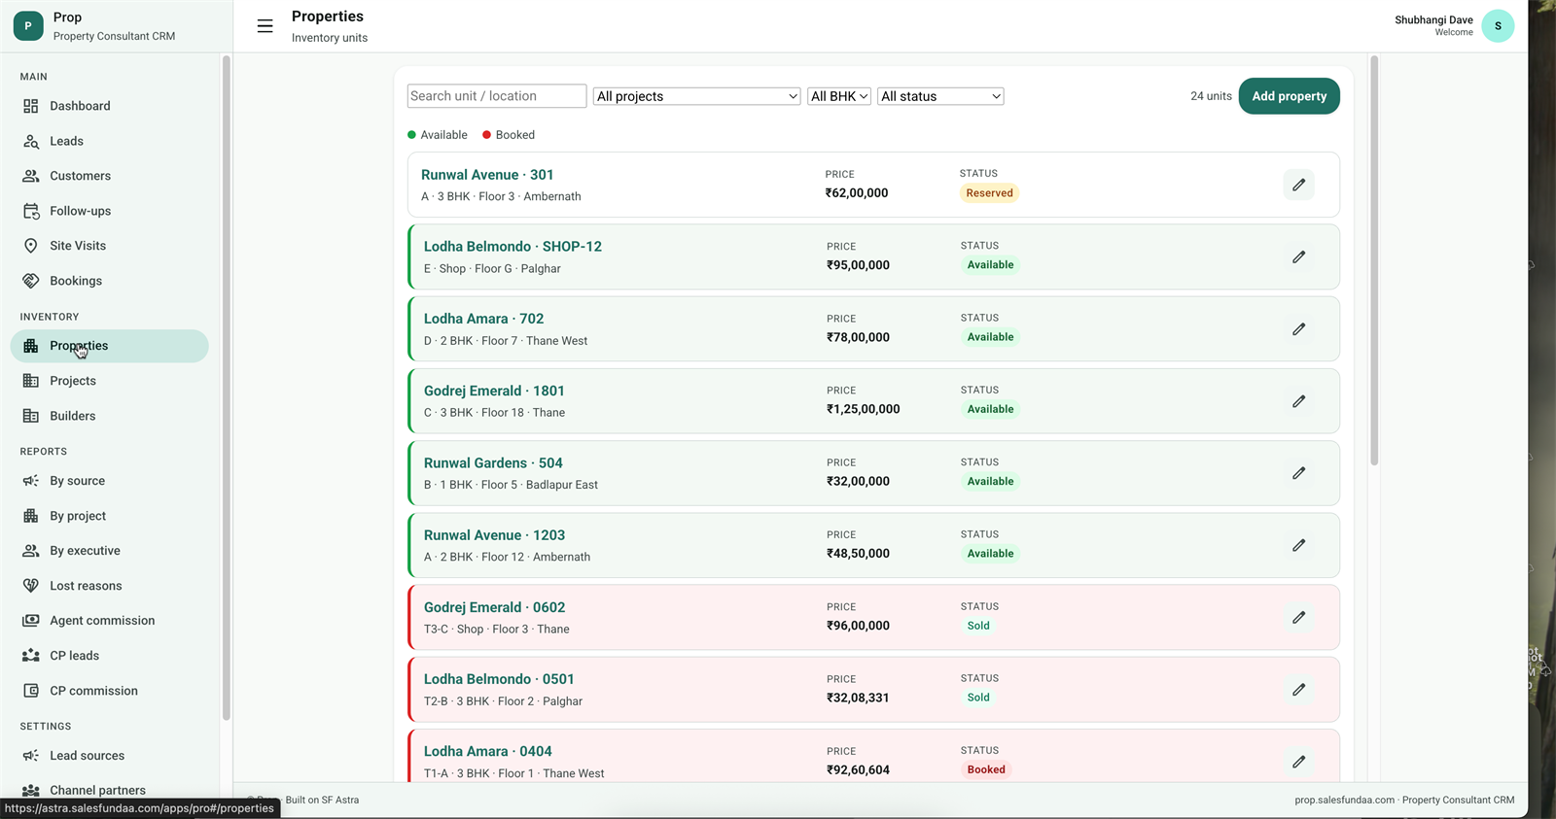Click the Available legend label

tap(443, 135)
